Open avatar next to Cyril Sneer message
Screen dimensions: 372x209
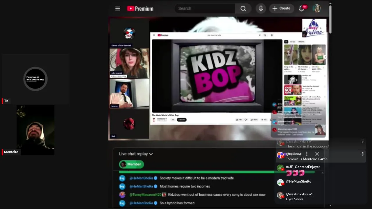coord(280,195)
